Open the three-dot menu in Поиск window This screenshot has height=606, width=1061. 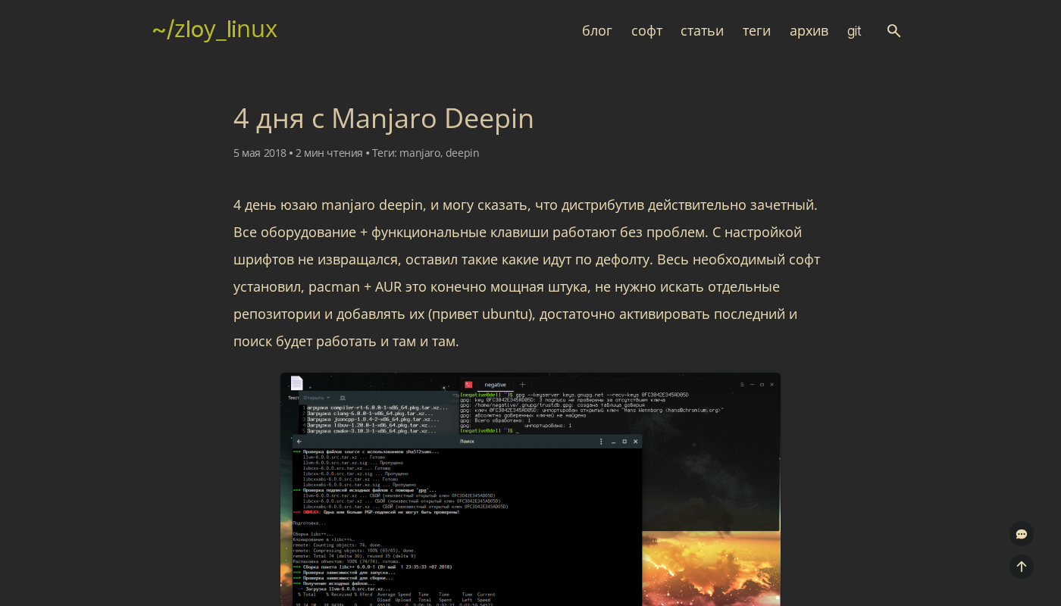tap(601, 442)
